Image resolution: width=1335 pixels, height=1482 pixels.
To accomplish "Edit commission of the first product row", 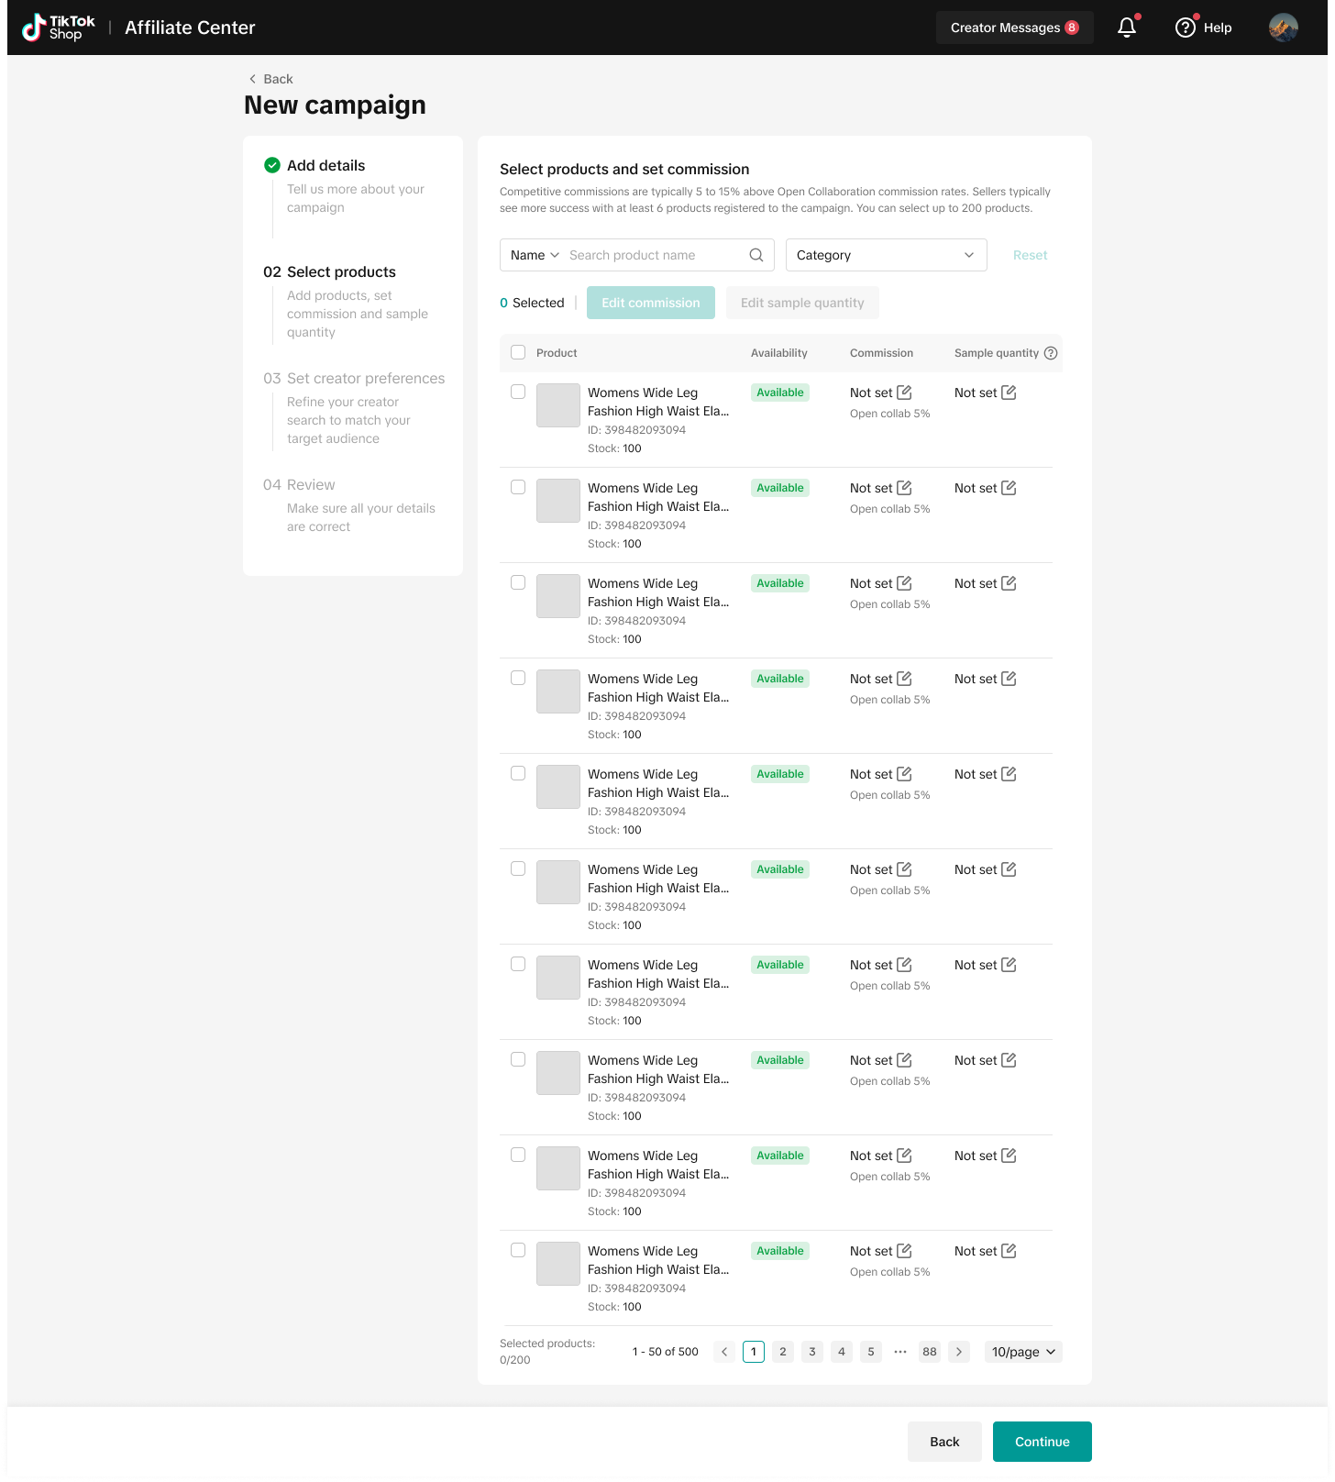I will point(904,393).
